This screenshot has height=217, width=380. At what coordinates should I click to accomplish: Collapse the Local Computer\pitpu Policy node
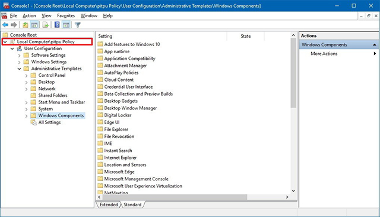[x=5, y=42]
